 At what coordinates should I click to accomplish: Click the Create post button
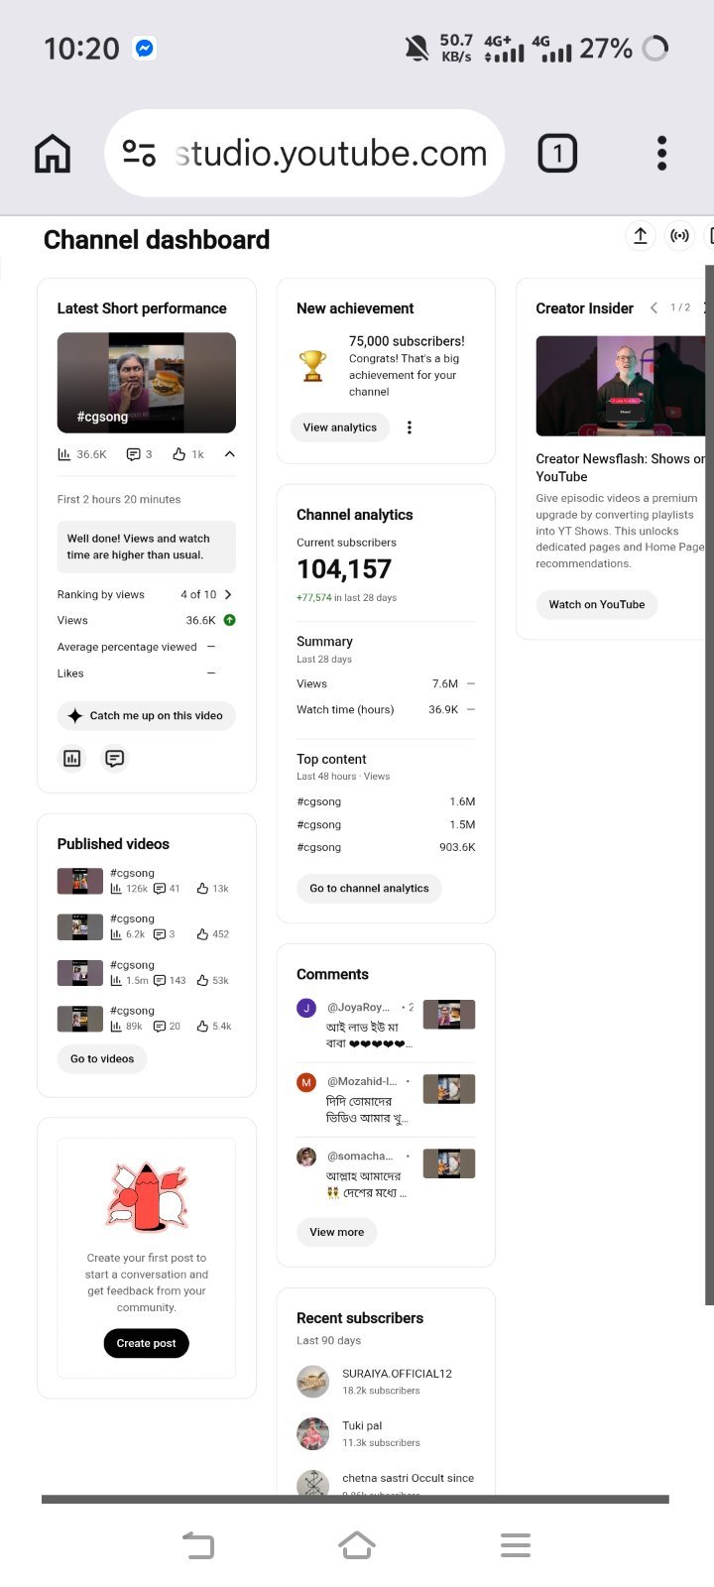click(146, 1343)
